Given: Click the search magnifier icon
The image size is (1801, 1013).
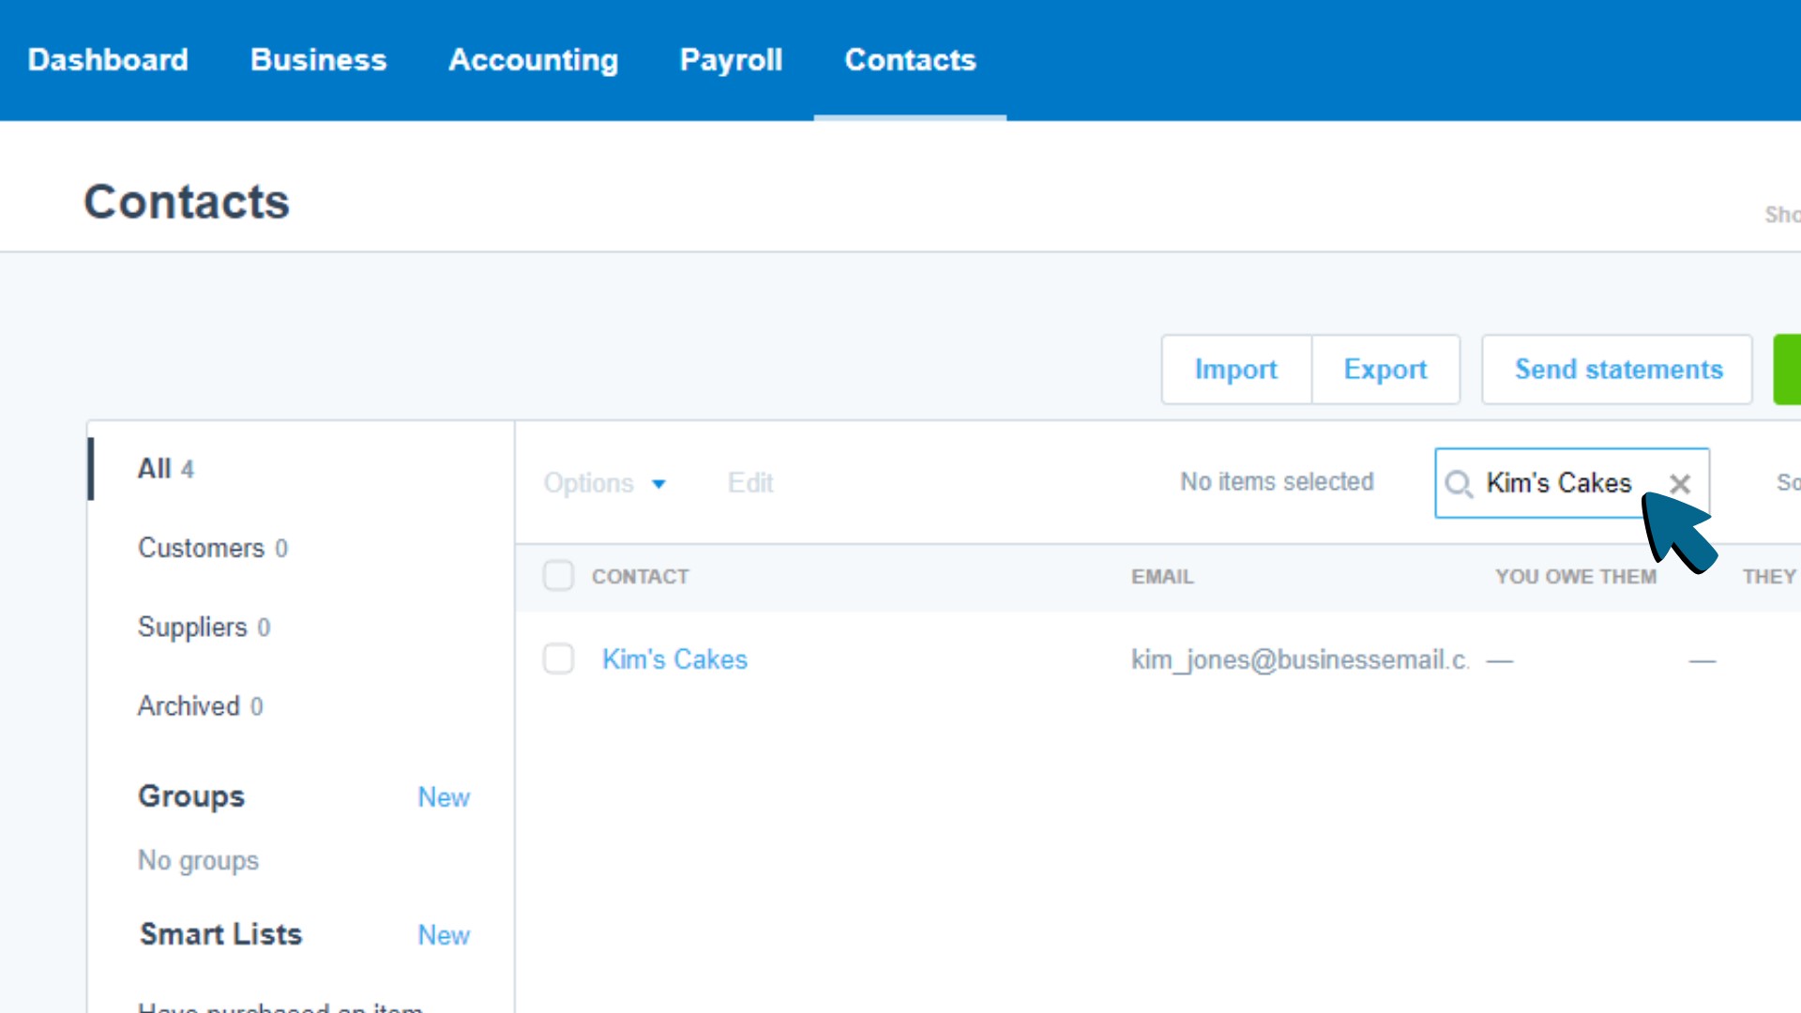Looking at the screenshot, I should coord(1459,484).
